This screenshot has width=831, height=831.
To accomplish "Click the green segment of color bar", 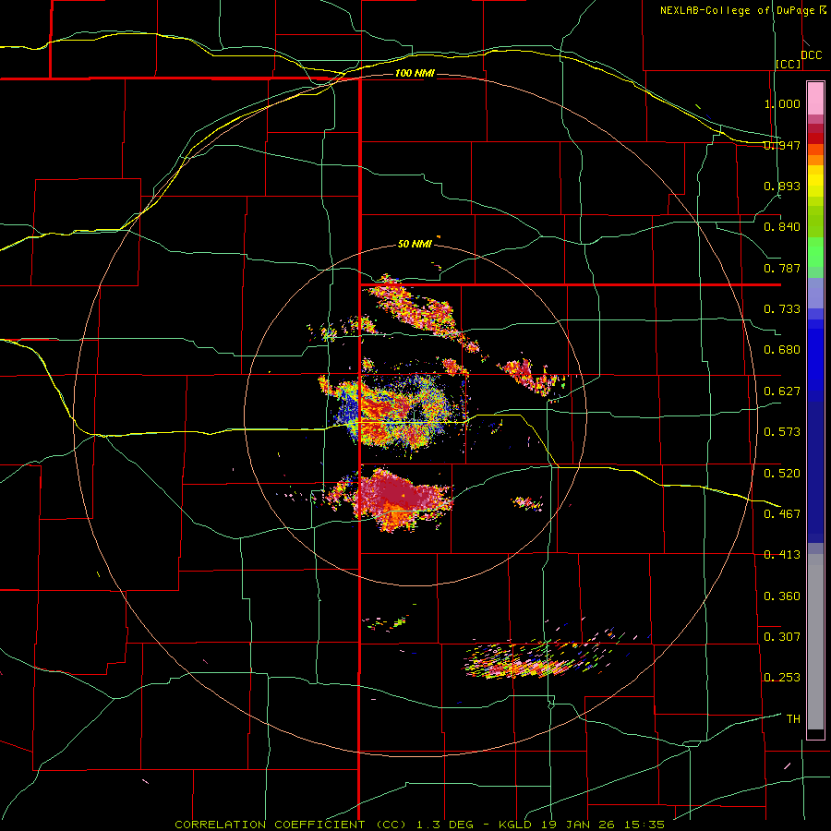I will pos(815,252).
